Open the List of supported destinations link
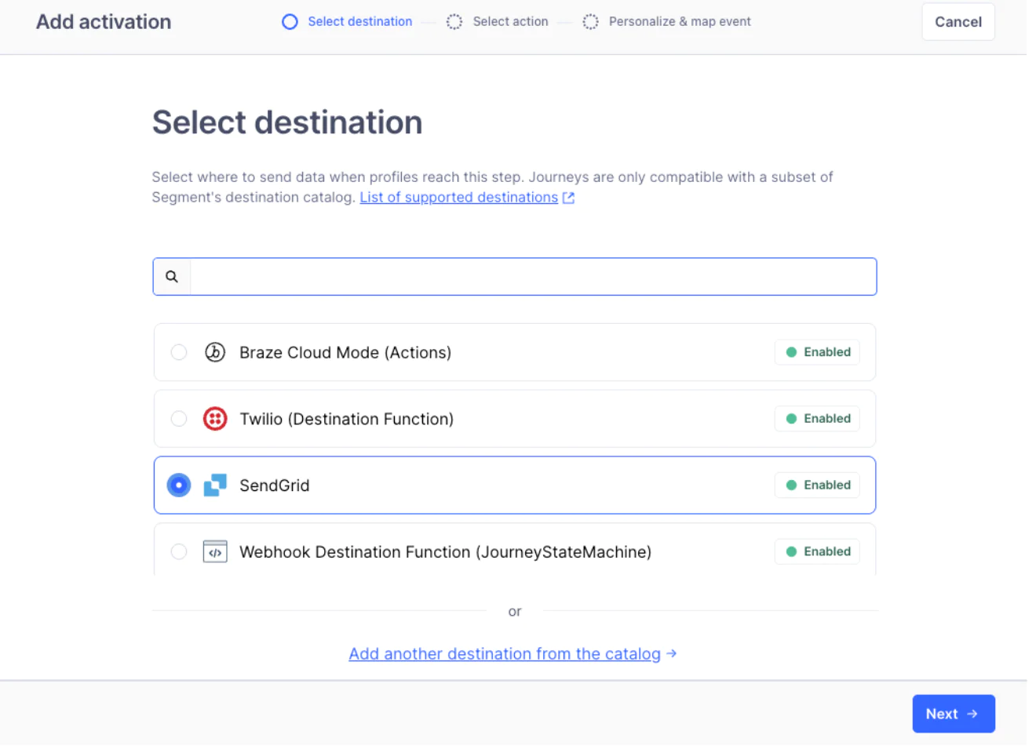Image resolution: width=1036 pixels, height=753 pixels. coord(459,198)
